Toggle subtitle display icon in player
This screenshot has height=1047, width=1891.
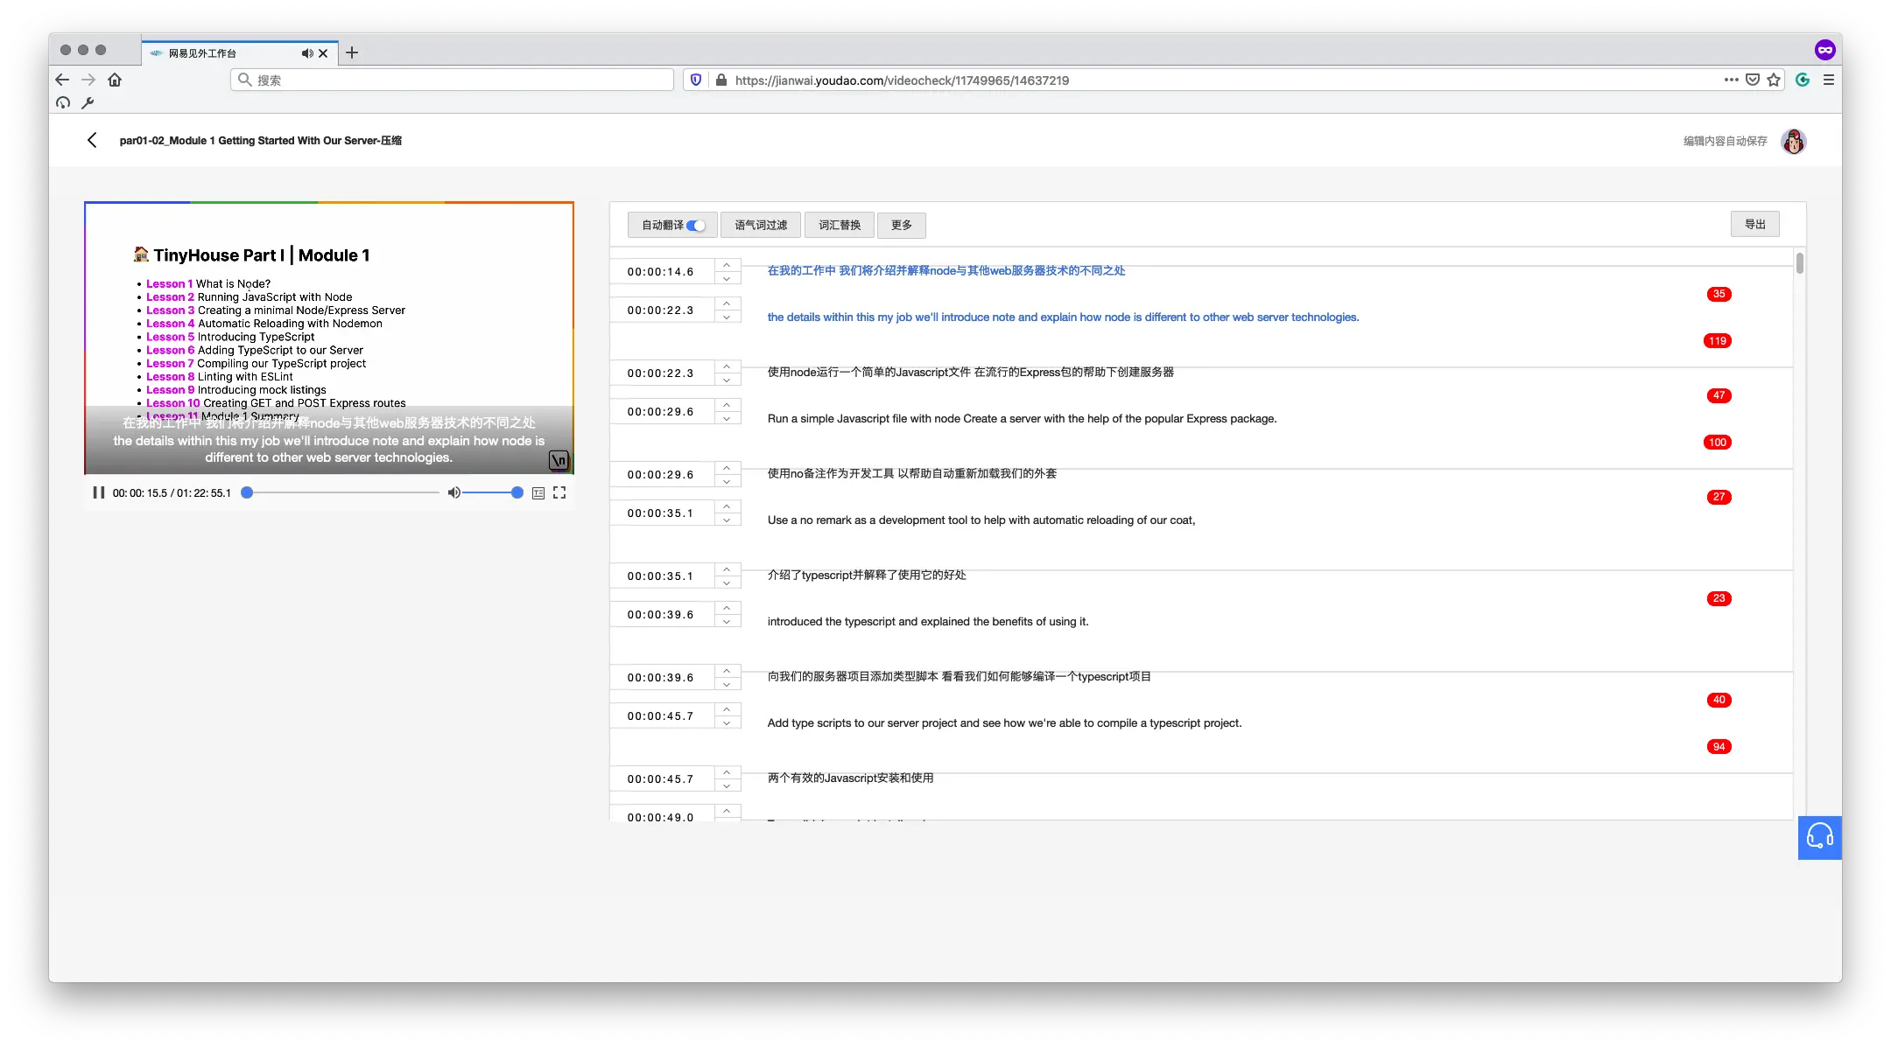tap(538, 493)
